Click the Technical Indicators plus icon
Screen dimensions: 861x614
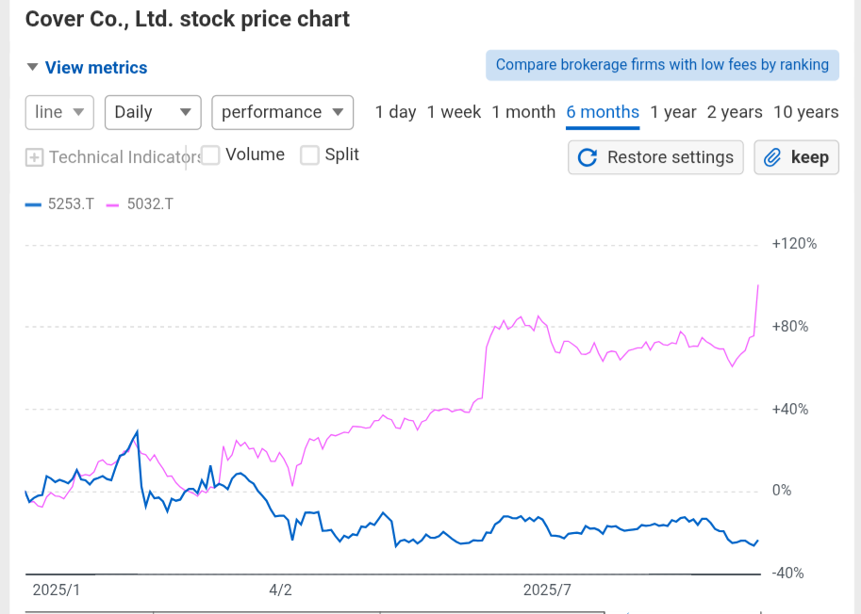point(34,157)
